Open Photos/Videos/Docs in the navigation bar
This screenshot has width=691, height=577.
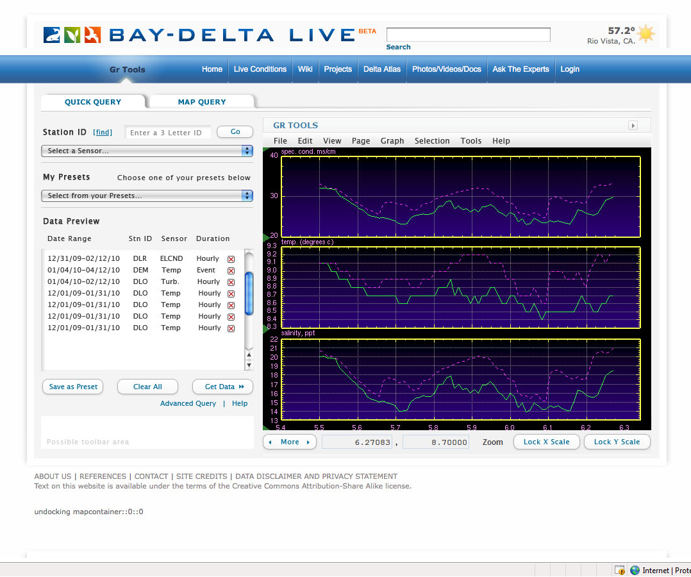(446, 69)
